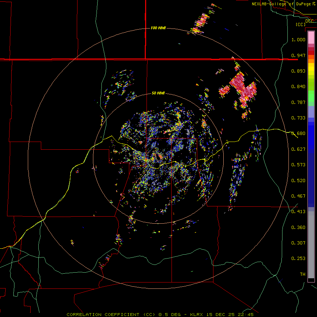Viewport: 317px width, 317px height.
Task: Click the product title text at bottom
Action: pyautogui.click(x=160, y=315)
